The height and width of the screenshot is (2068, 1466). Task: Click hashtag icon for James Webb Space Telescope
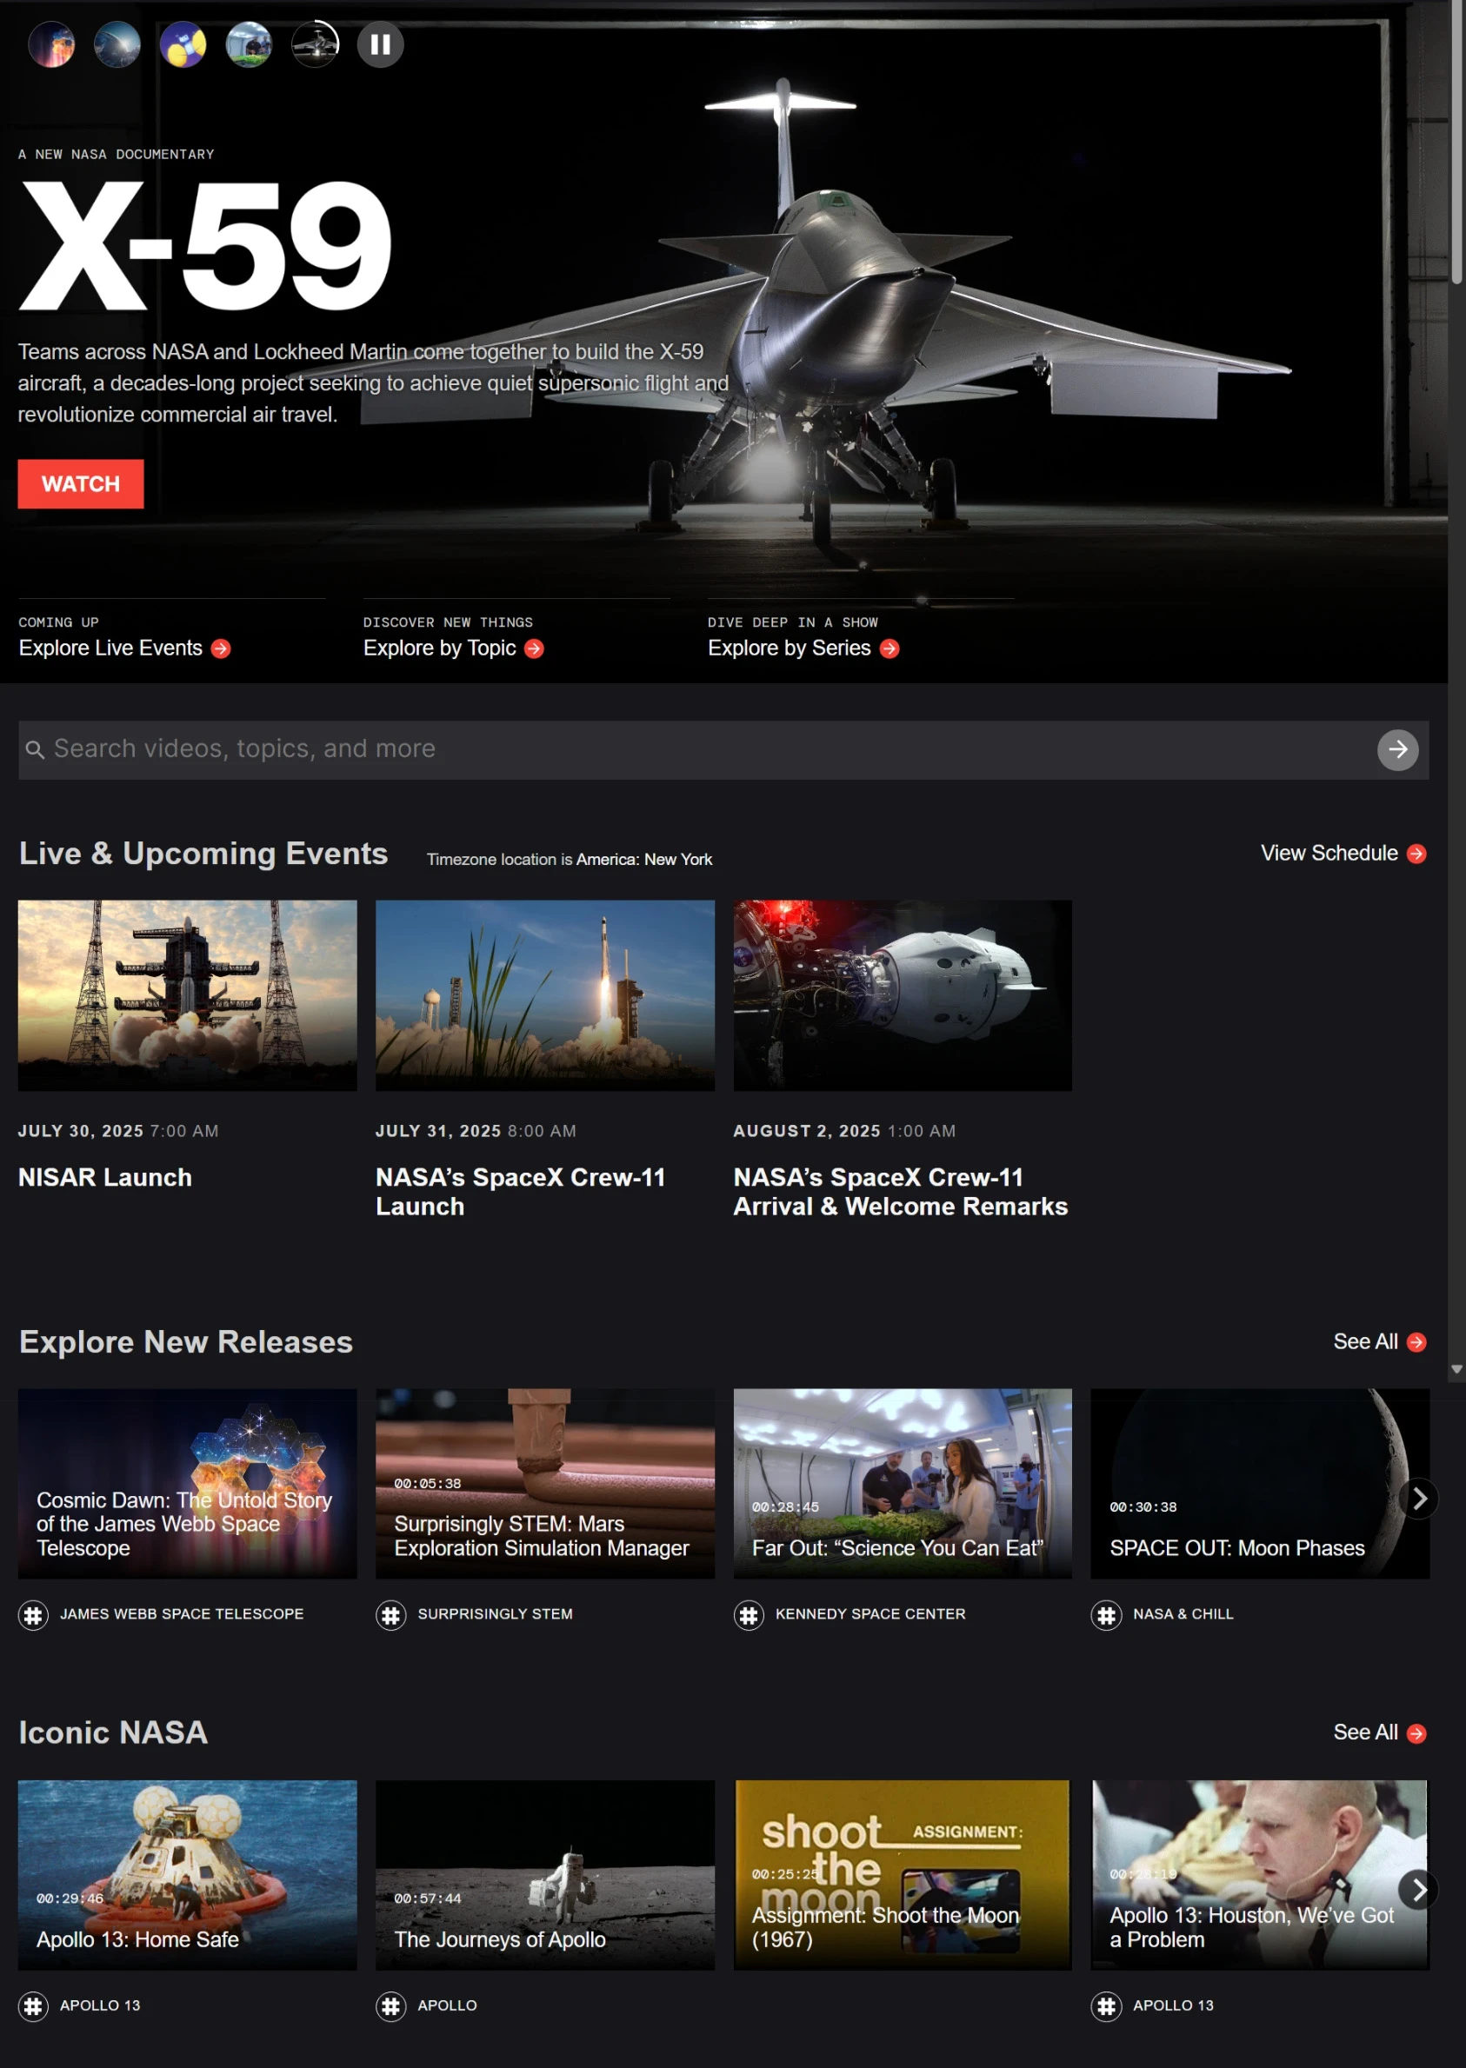click(x=33, y=1614)
